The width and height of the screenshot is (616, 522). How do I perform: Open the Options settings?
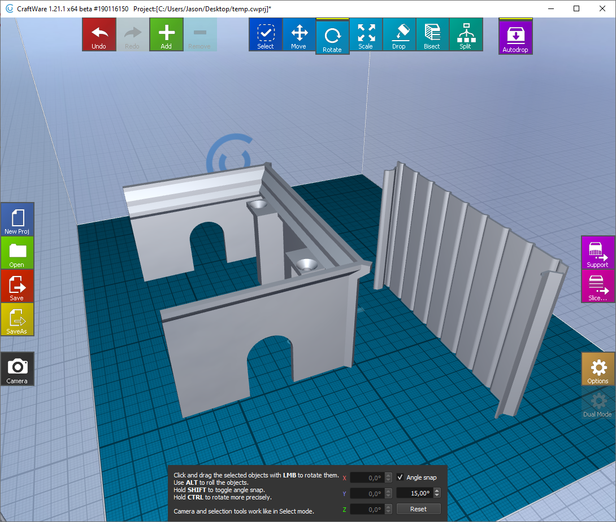click(598, 369)
